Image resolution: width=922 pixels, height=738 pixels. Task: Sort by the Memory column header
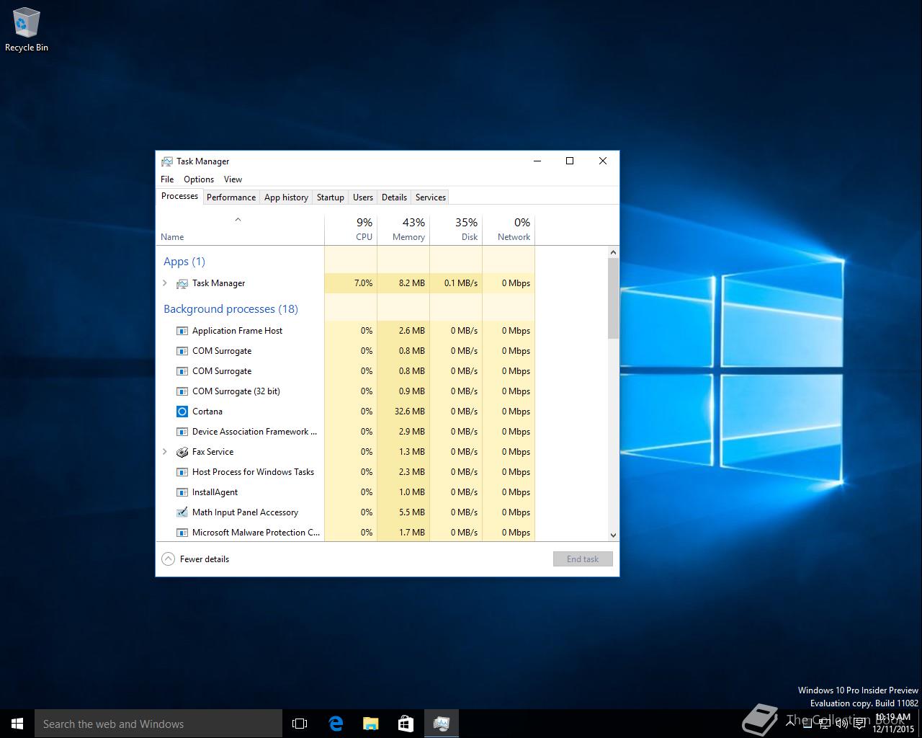pyautogui.click(x=403, y=229)
